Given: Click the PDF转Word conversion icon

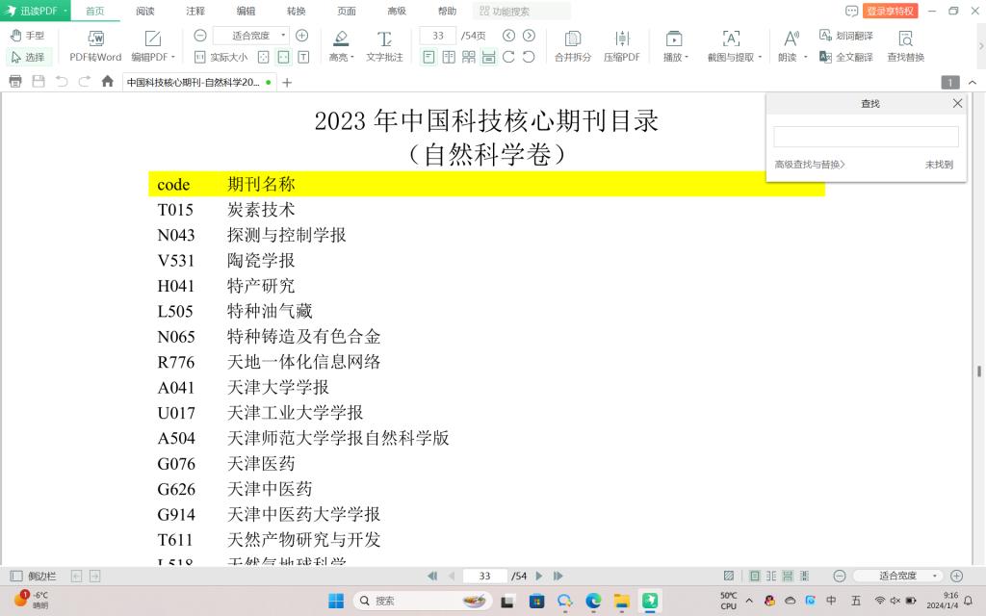Looking at the screenshot, I should 95,38.
